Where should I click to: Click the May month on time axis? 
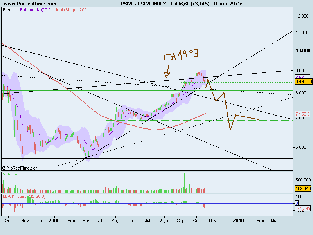(115, 221)
